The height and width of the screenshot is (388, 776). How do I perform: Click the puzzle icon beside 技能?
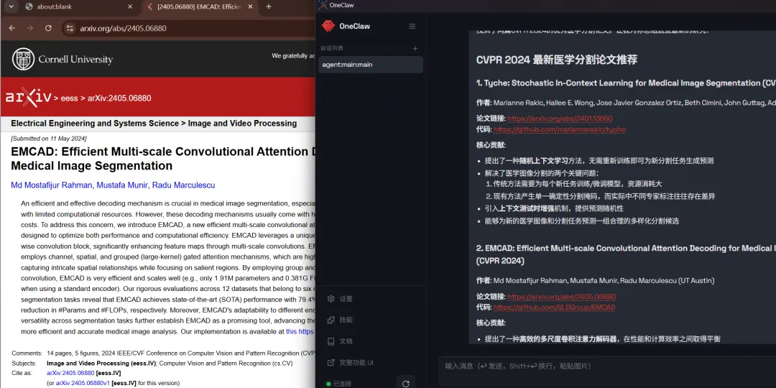coord(331,320)
